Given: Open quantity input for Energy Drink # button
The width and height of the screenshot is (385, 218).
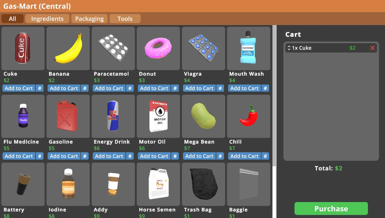Looking at the screenshot, I should point(130,156).
